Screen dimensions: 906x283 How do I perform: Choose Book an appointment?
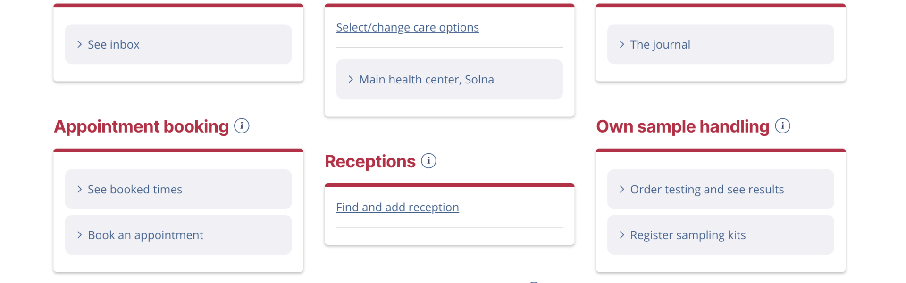point(178,235)
